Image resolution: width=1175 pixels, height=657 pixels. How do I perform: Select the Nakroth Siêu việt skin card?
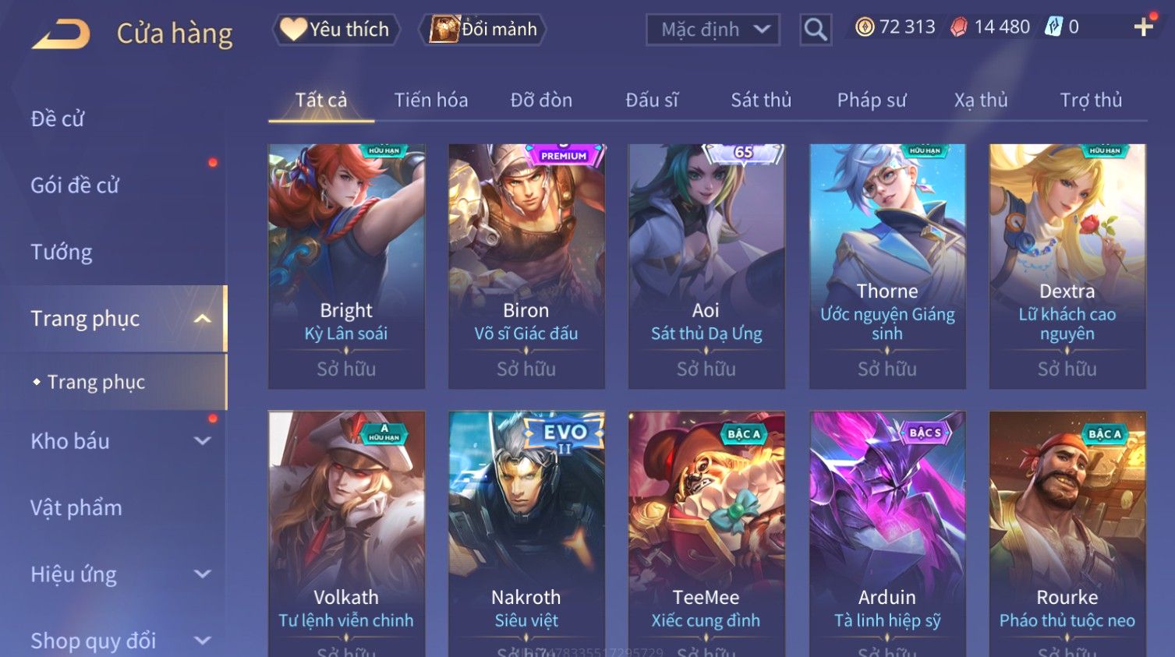click(526, 534)
